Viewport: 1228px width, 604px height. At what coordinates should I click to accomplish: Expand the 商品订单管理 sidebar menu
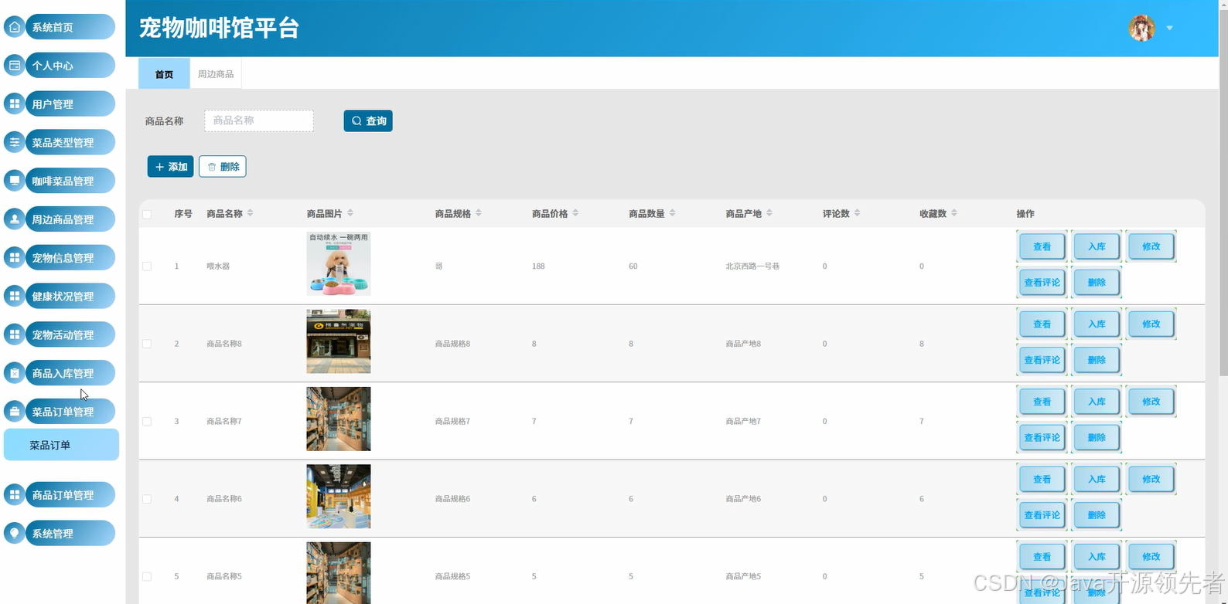pos(70,495)
